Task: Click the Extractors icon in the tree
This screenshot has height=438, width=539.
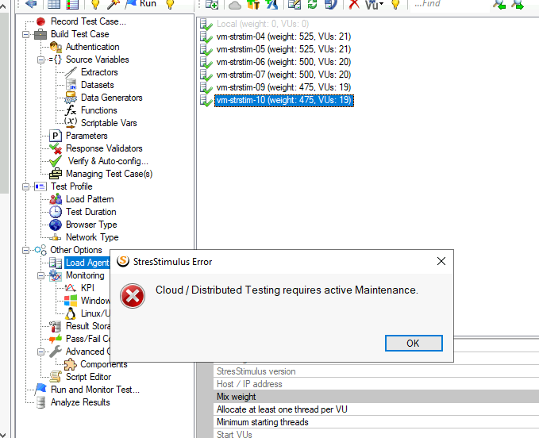Action: pos(71,72)
